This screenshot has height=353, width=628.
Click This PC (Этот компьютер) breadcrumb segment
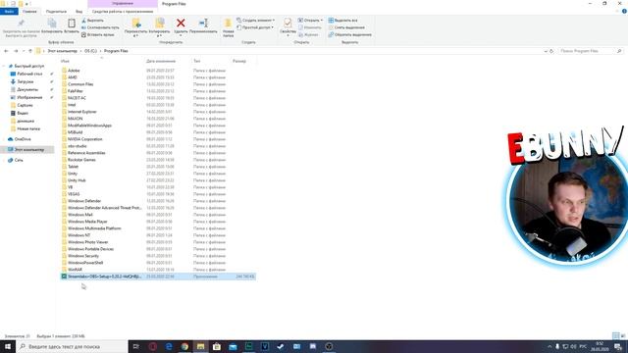coord(62,51)
